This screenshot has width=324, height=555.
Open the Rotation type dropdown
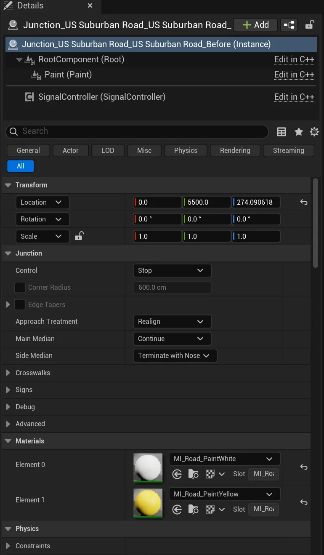coord(42,219)
